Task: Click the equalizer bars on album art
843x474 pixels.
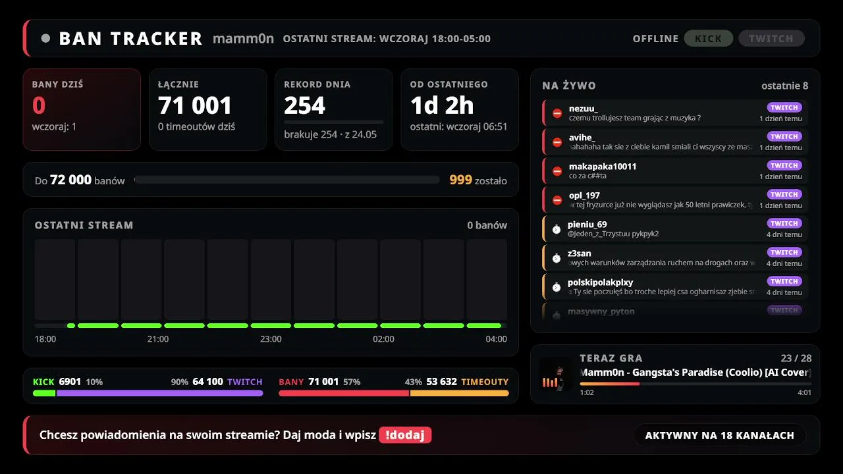Action: point(549,382)
